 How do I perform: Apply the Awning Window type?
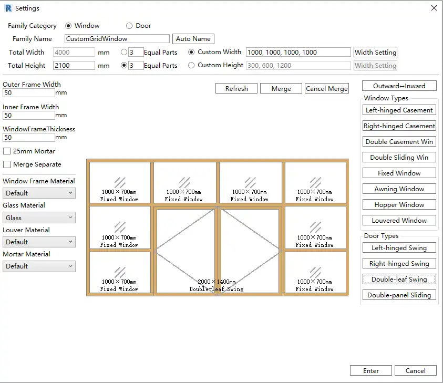pyautogui.click(x=399, y=189)
